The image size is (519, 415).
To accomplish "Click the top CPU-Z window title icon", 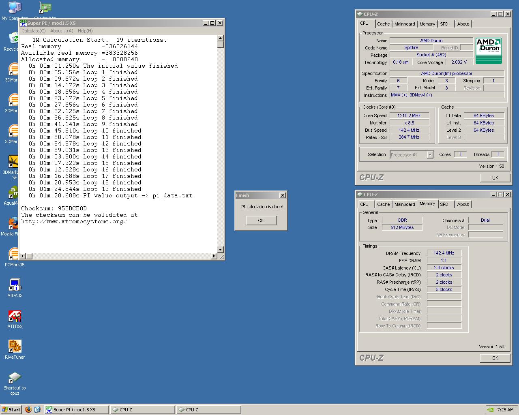I will point(360,14).
